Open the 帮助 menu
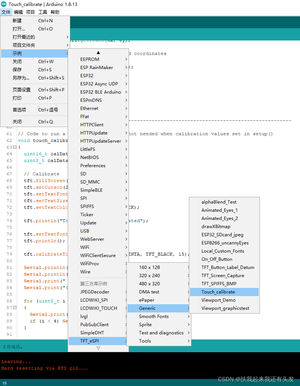 (x=55, y=12)
